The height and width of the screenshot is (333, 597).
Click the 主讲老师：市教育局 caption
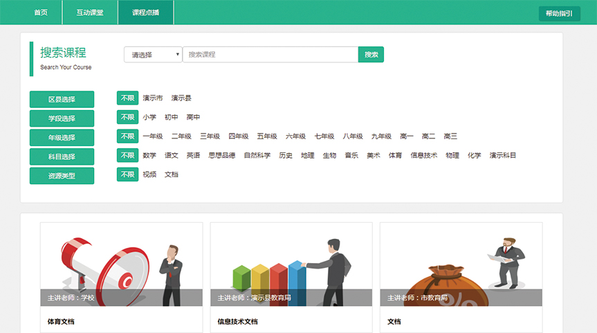pos(418,298)
